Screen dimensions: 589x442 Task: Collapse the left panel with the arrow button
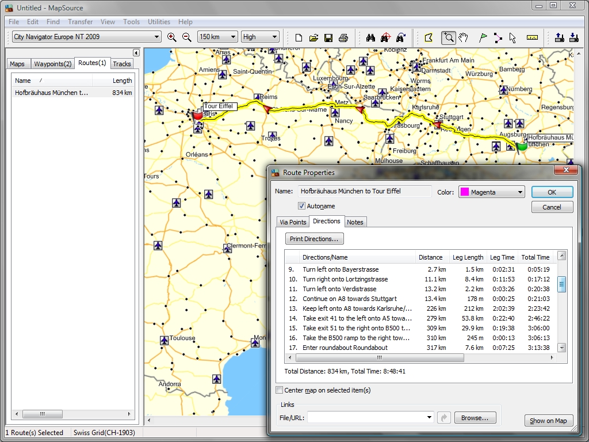click(136, 52)
